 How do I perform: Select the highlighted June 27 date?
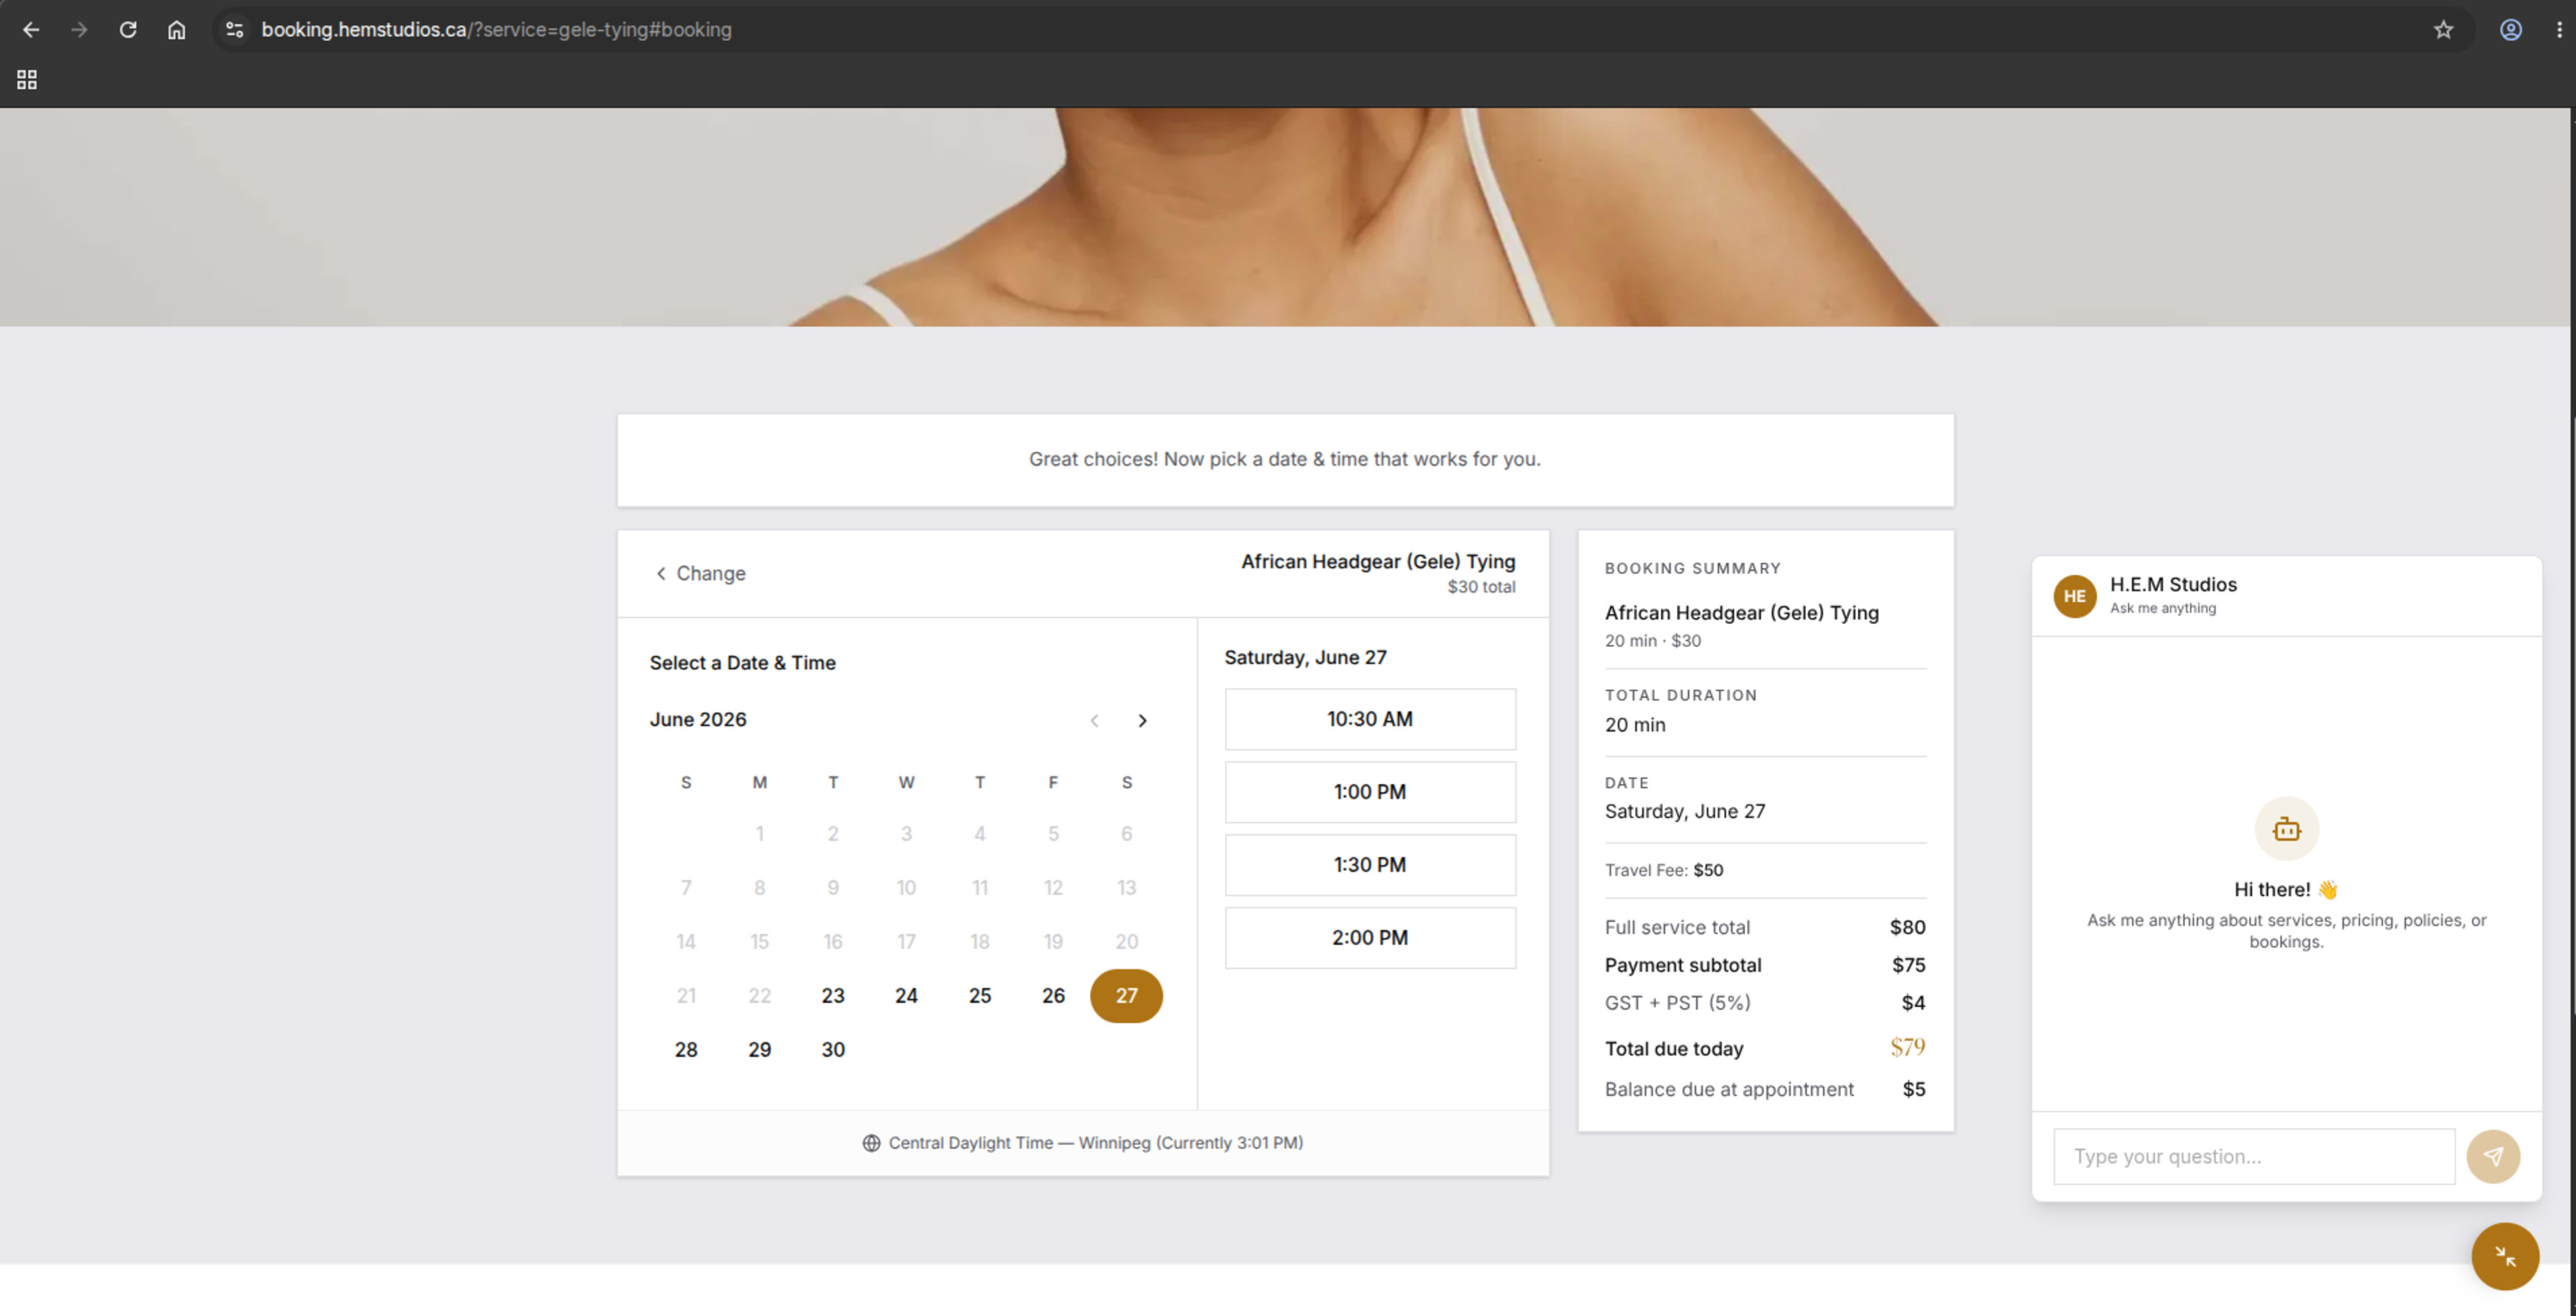click(x=1126, y=995)
